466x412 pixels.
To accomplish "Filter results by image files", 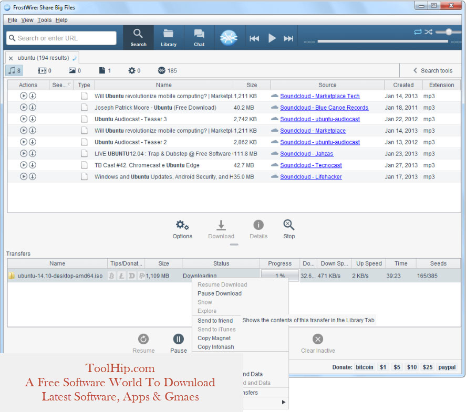I will pos(75,71).
